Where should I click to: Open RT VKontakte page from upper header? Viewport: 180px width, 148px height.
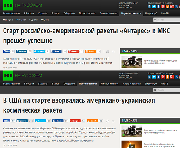pyautogui.click(x=149, y=6)
